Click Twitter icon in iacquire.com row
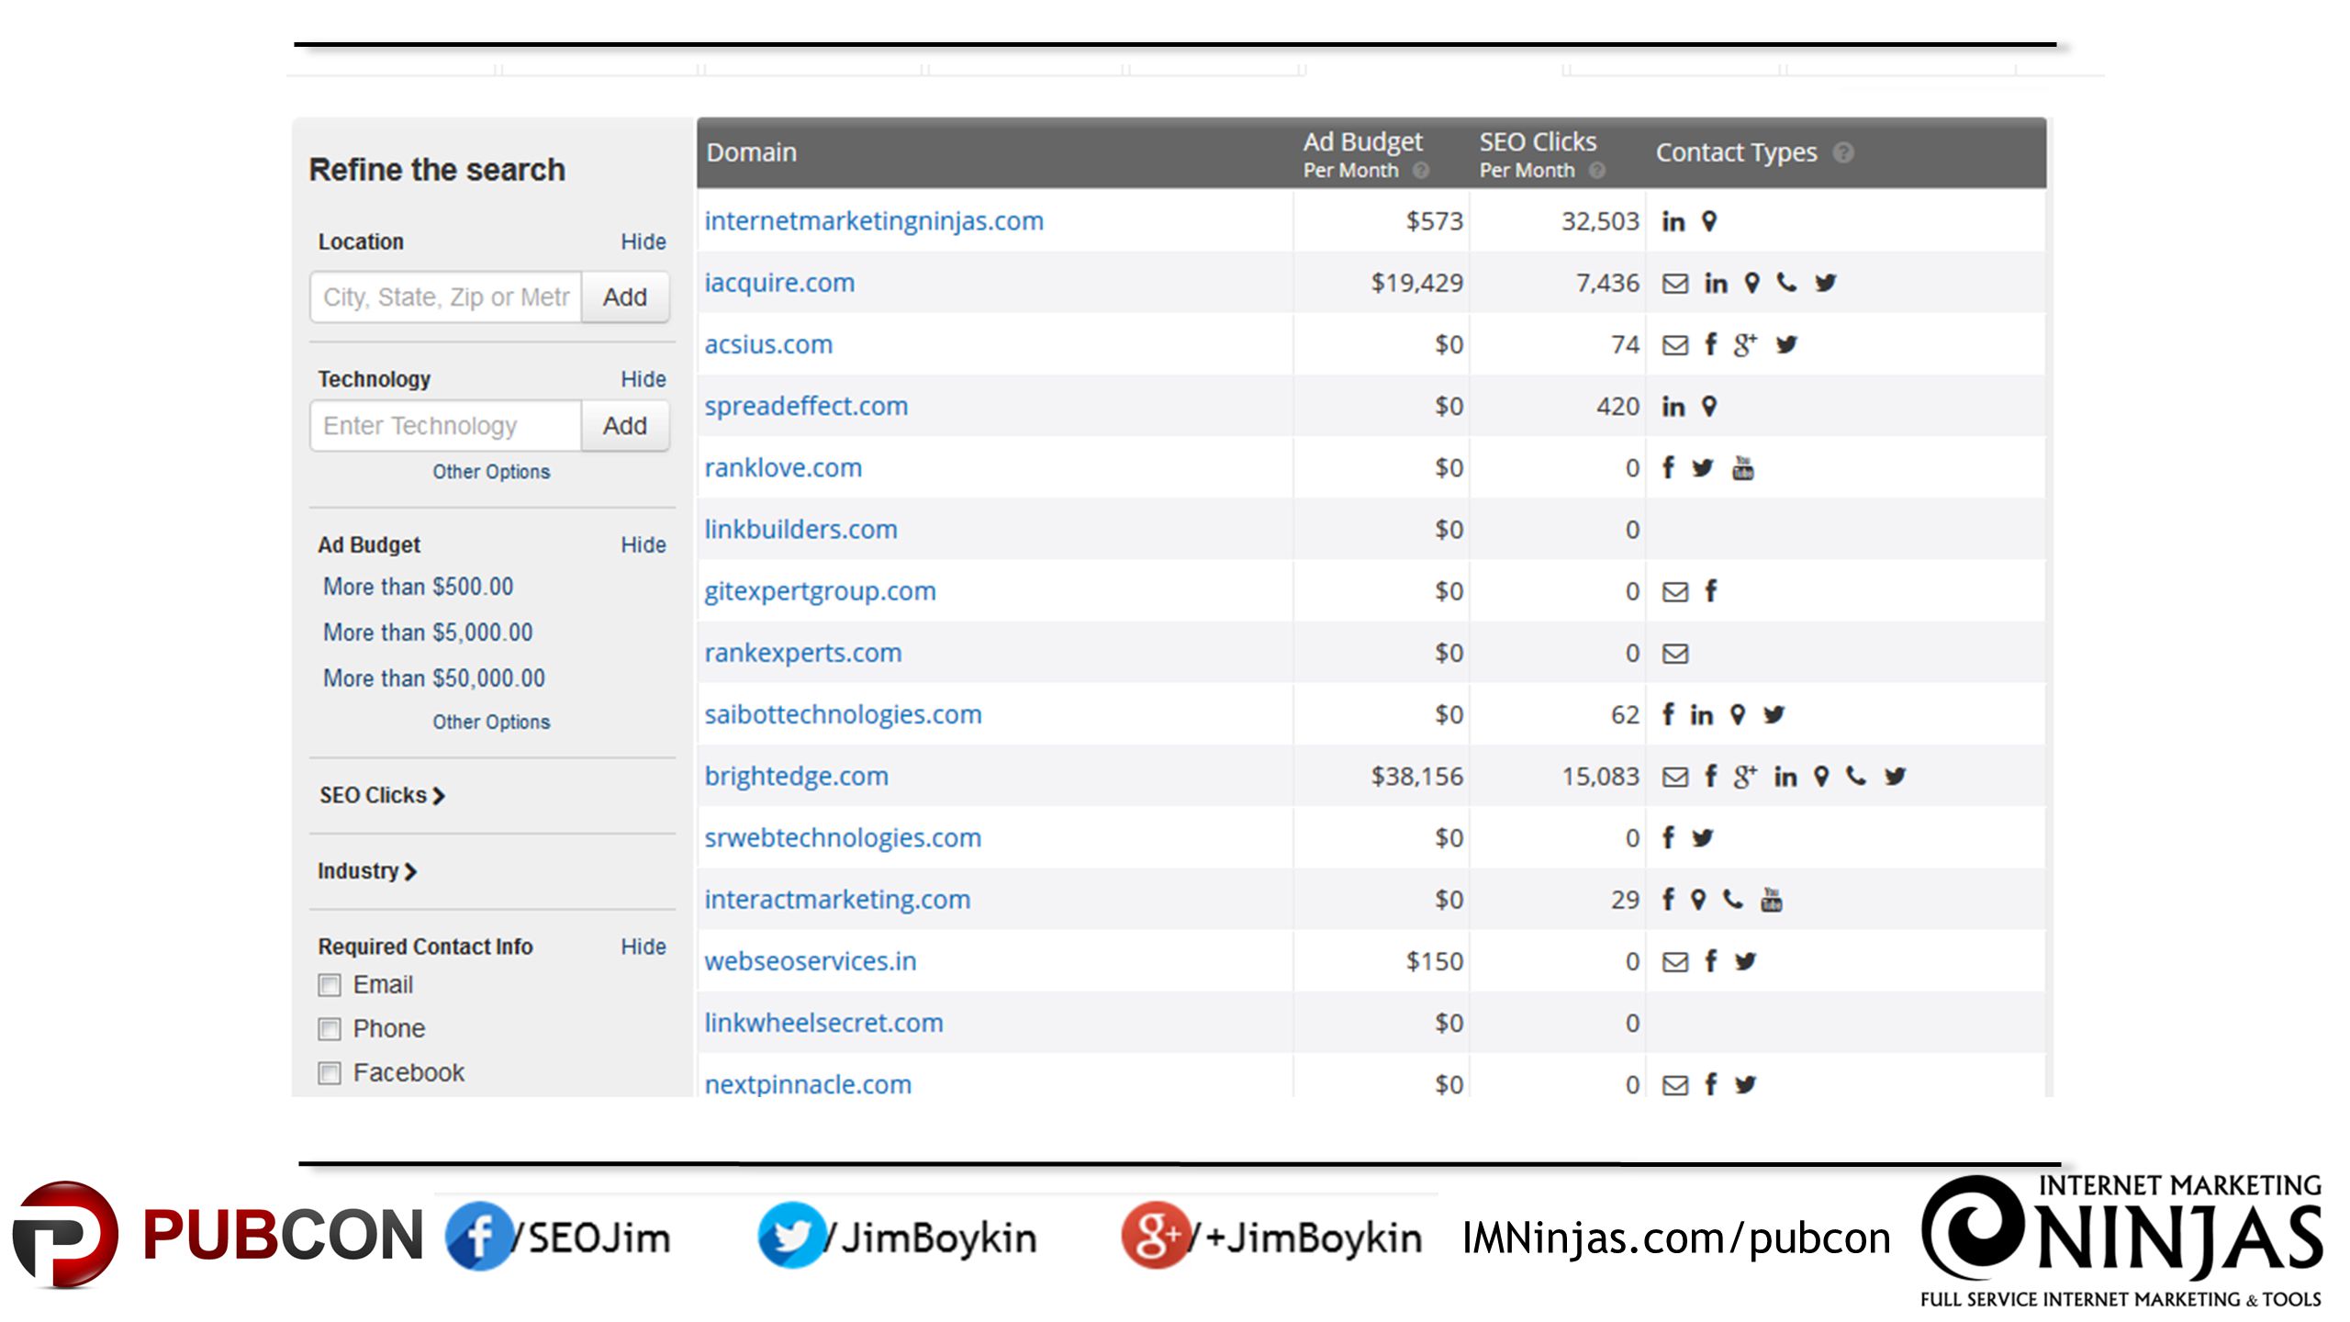 1825,283
